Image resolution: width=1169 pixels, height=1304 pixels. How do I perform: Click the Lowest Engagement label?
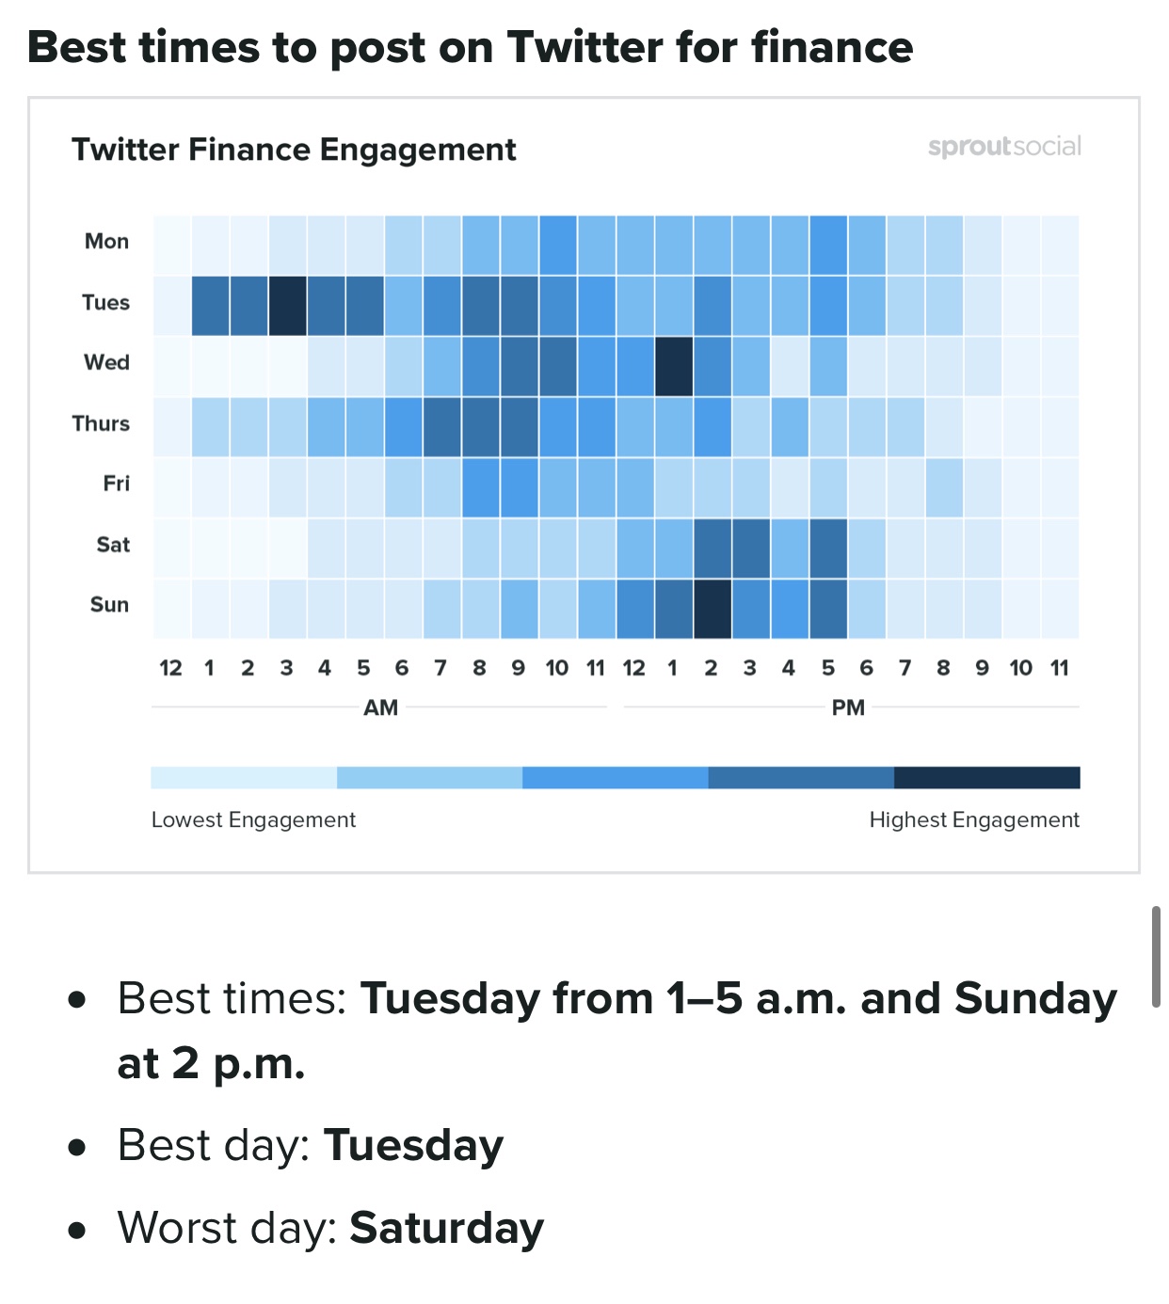(253, 820)
